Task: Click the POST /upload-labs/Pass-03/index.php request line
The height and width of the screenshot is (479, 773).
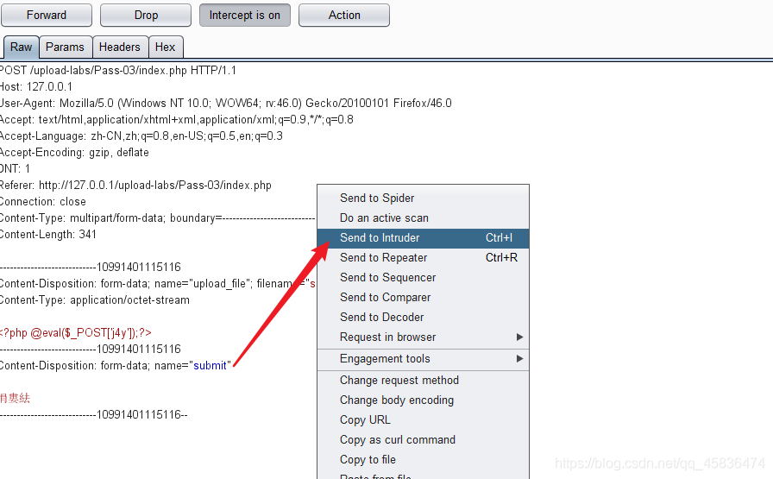Action: click(118, 71)
